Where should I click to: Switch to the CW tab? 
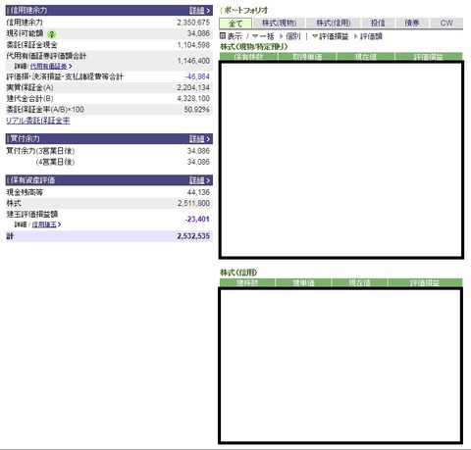click(446, 24)
